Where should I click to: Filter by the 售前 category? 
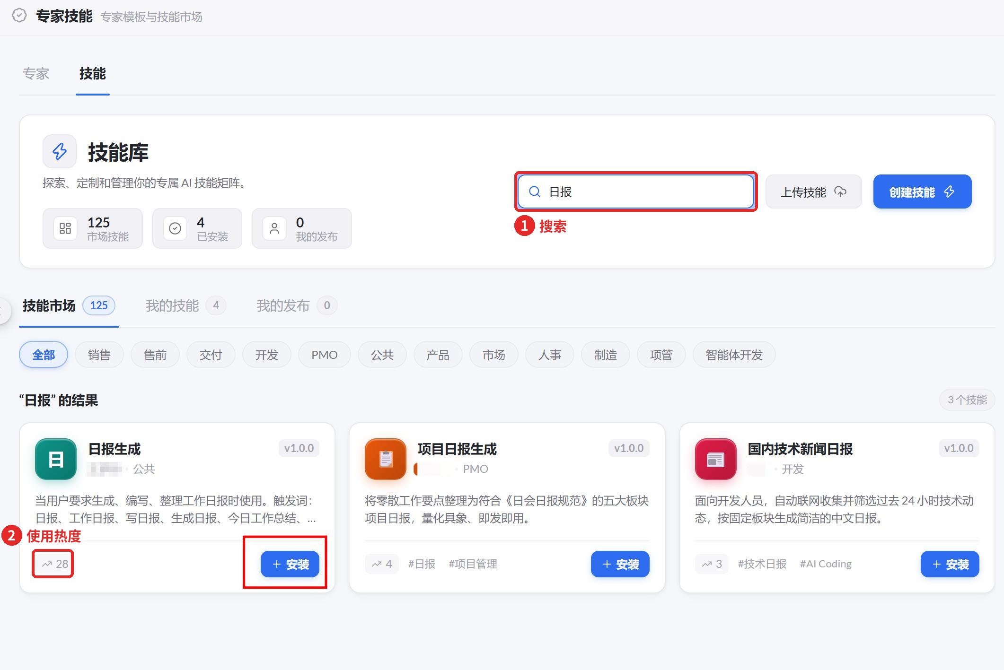pyautogui.click(x=155, y=355)
